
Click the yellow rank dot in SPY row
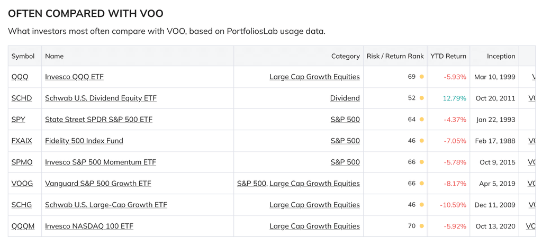[x=422, y=120]
